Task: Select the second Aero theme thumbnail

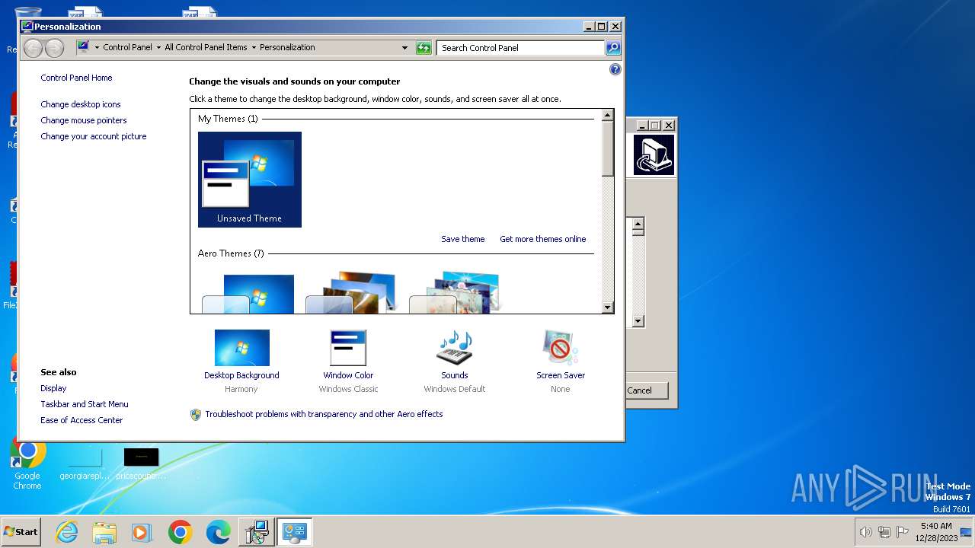Action: [352, 294]
